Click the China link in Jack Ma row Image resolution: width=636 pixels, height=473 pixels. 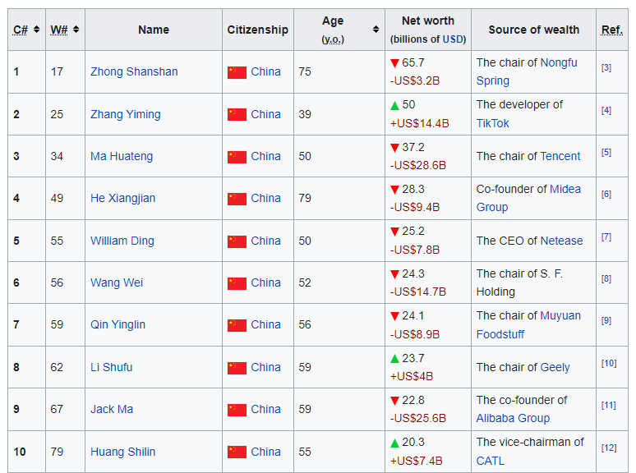tap(265, 410)
